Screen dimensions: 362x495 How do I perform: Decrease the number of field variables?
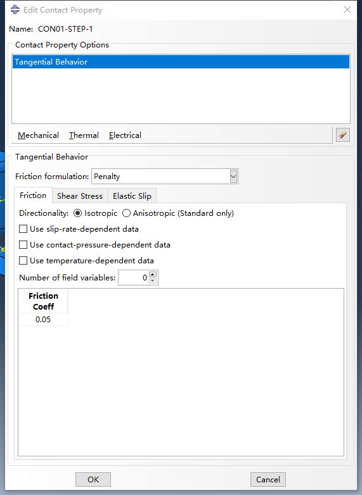[153, 280]
